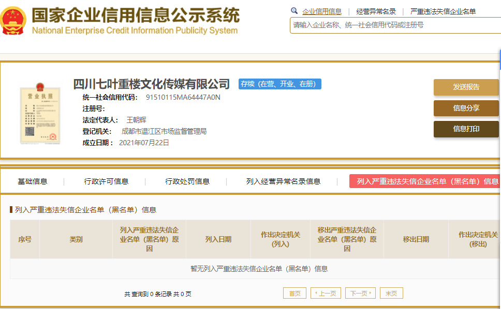Click registration authority 成都市温江区市场监督管理局
The width and height of the screenshot is (501, 309).
tap(164, 131)
